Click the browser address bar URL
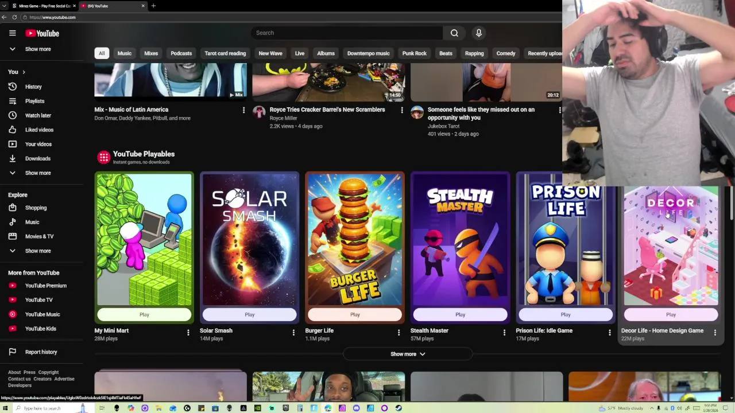 coord(52,17)
